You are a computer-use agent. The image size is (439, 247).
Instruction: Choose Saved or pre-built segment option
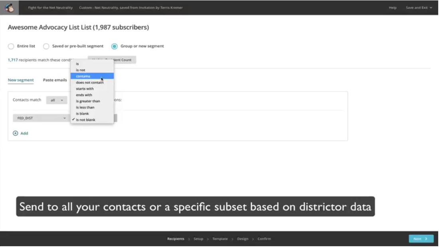(46, 46)
